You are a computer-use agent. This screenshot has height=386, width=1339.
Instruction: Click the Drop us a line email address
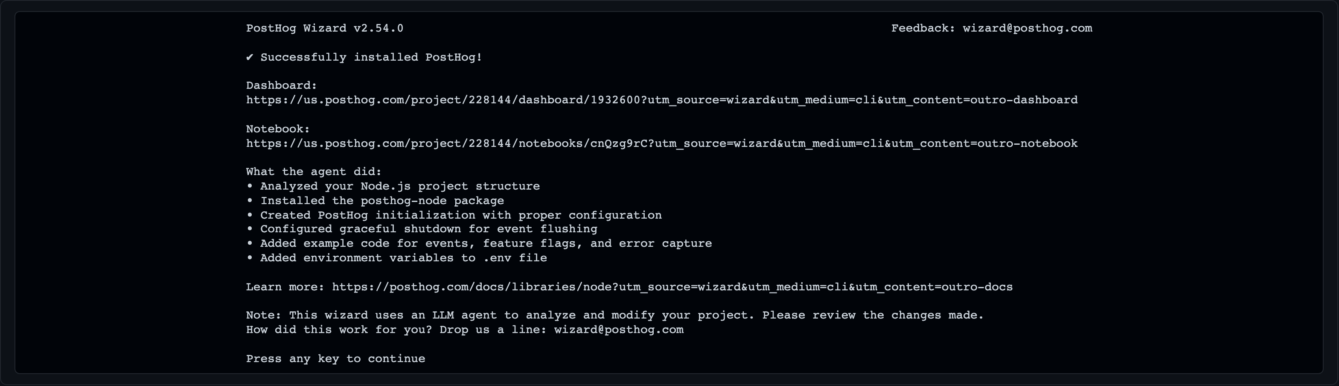point(619,330)
